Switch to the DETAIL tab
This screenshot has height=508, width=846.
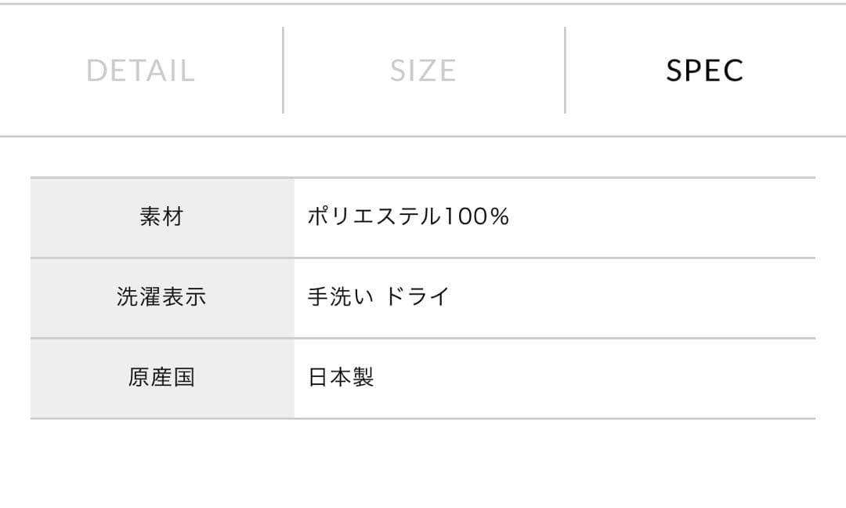tap(142, 71)
